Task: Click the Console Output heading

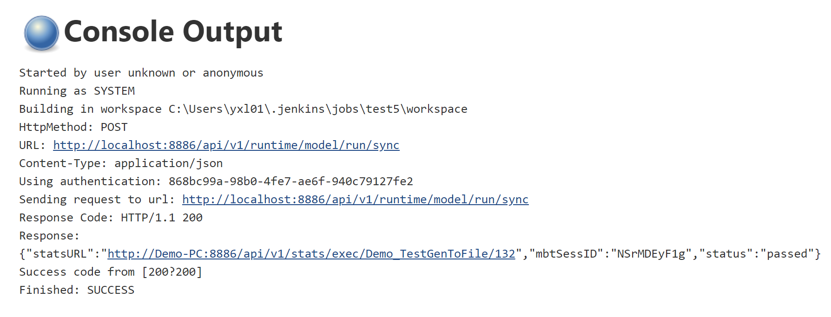Action: click(173, 32)
